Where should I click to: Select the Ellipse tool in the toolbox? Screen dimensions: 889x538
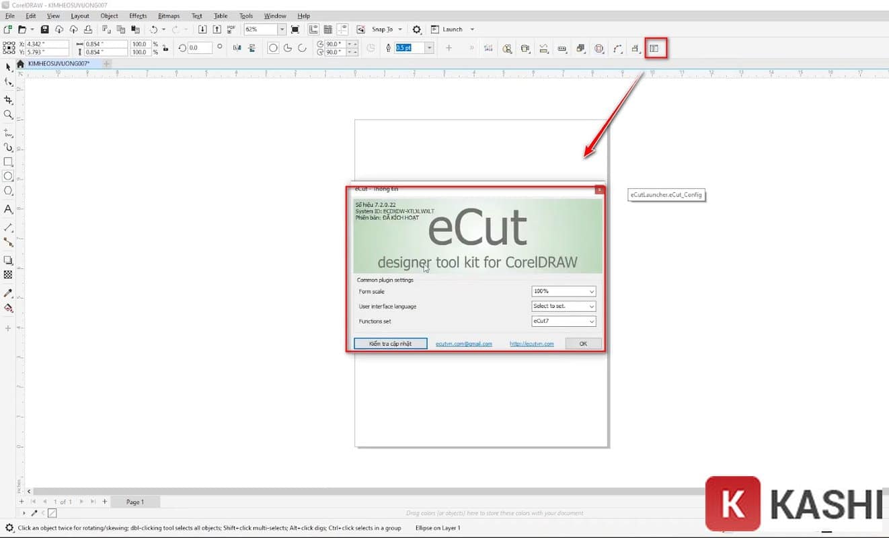point(8,176)
